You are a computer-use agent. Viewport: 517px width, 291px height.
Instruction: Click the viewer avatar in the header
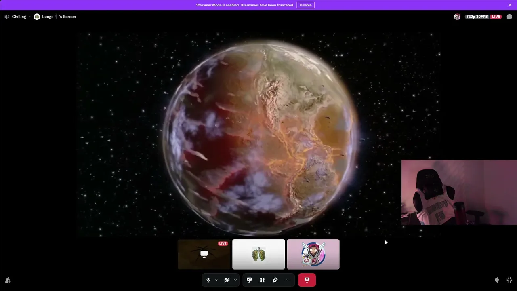coord(457,17)
